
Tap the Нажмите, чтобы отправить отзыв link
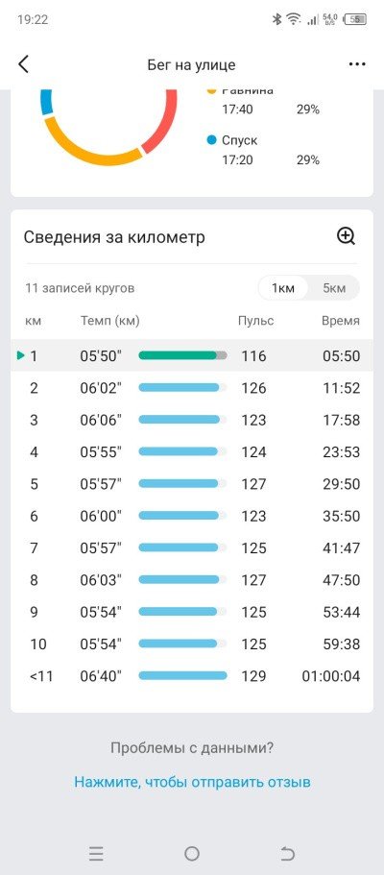pos(192,781)
